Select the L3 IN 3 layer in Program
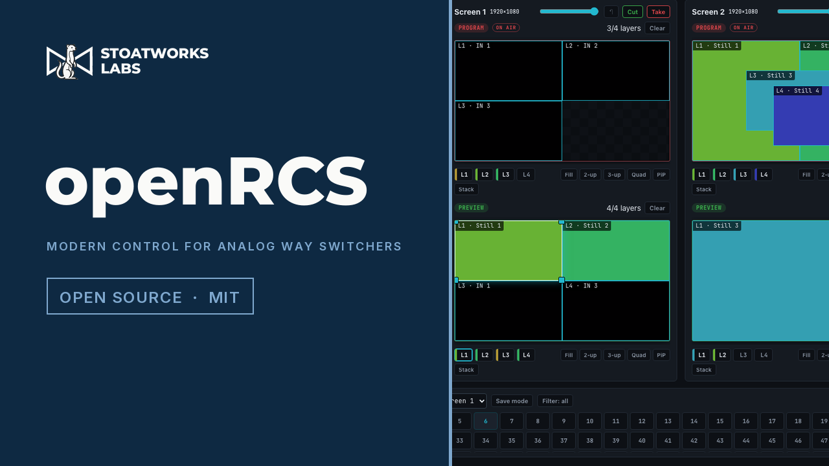The image size is (829, 466). coord(508,131)
